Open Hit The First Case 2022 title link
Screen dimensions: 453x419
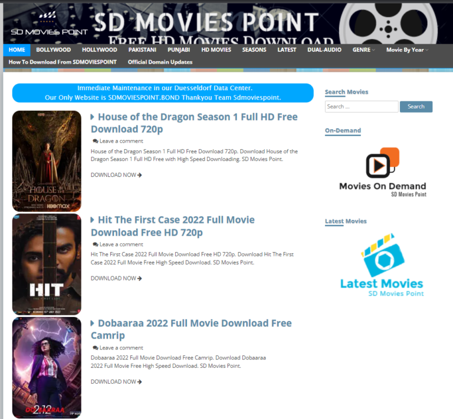[x=173, y=226]
